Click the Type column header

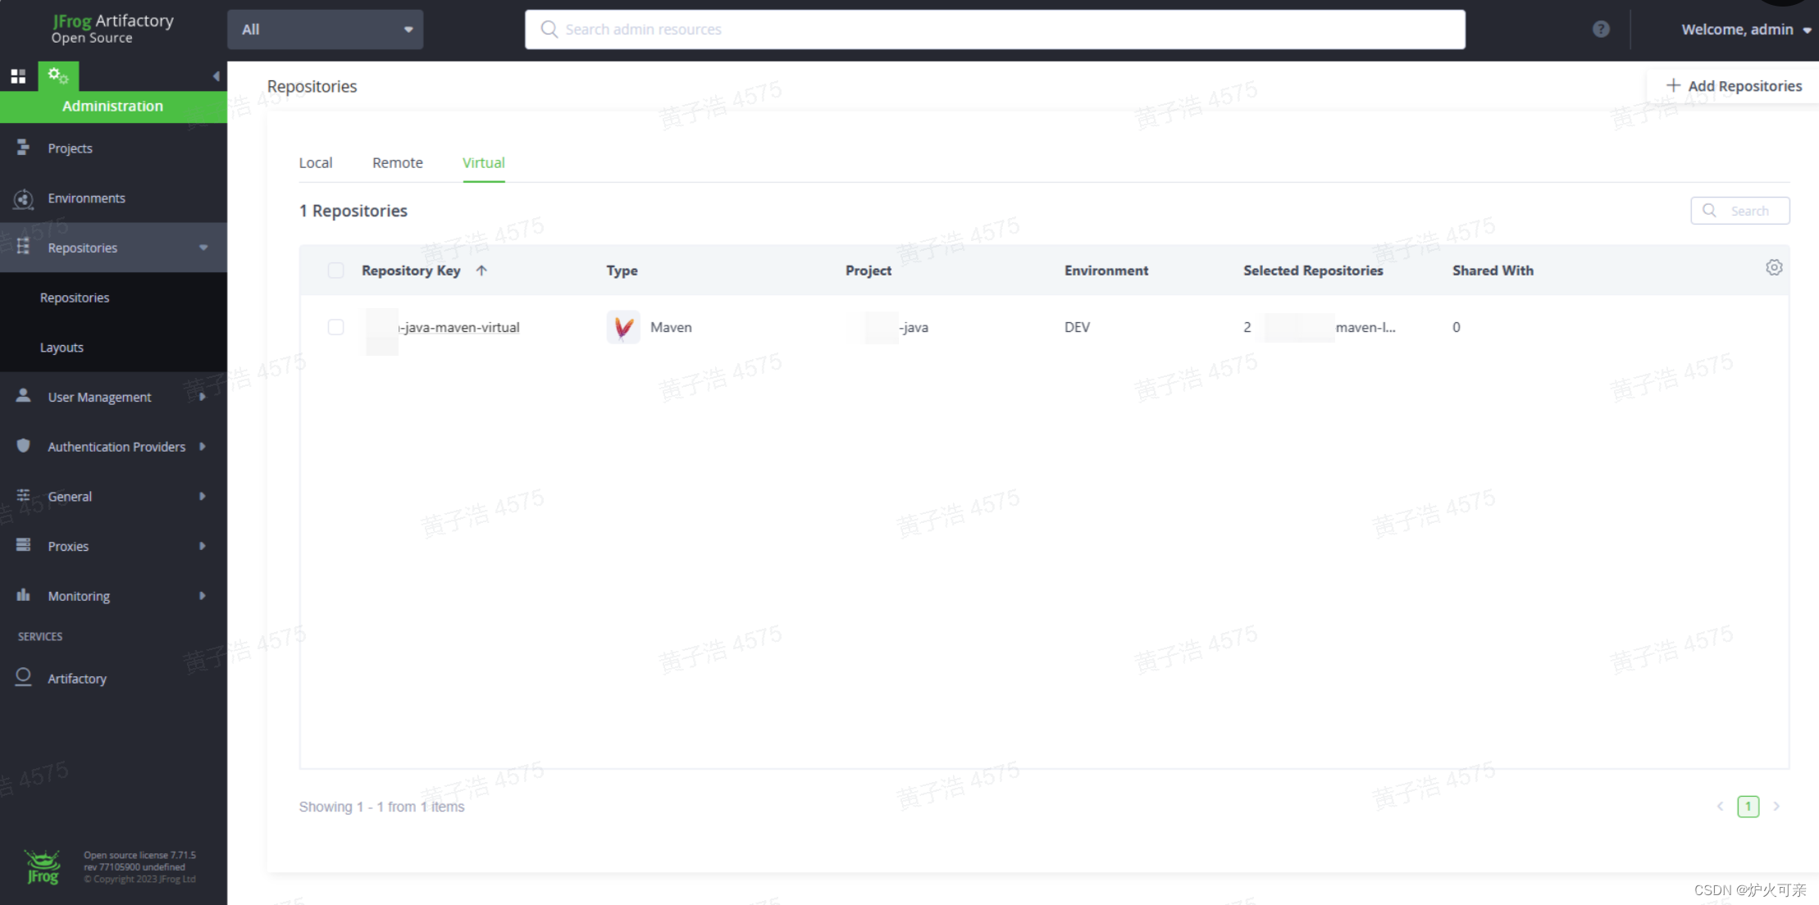tap(622, 271)
